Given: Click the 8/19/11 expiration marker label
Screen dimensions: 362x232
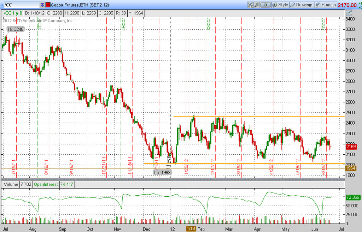Looking at the screenshot, I should pos(46,167).
